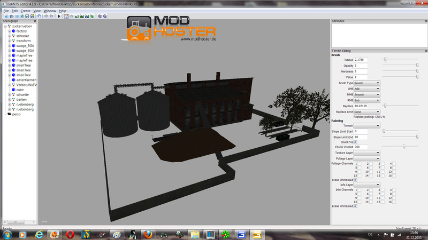
Task: Click the Chunk Vis Dist slider handle
Action: [404, 147]
